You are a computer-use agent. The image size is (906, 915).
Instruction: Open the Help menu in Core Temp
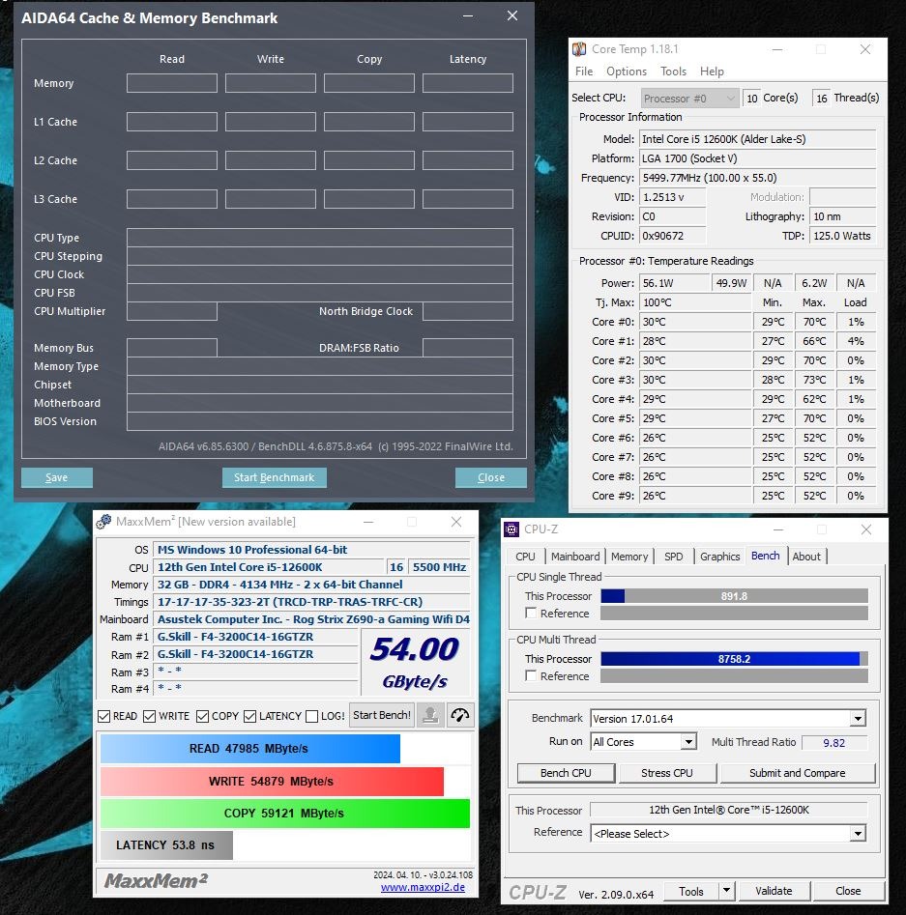click(x=712, y=71)
